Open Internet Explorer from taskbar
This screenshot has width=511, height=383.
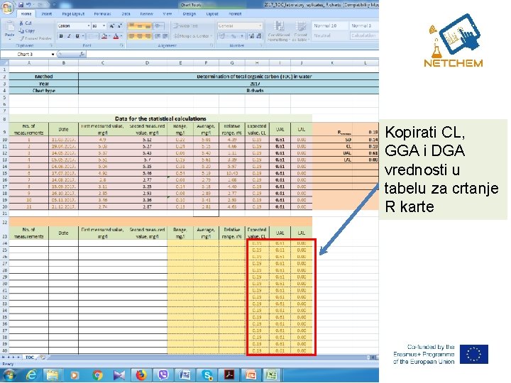click(31, 375)
